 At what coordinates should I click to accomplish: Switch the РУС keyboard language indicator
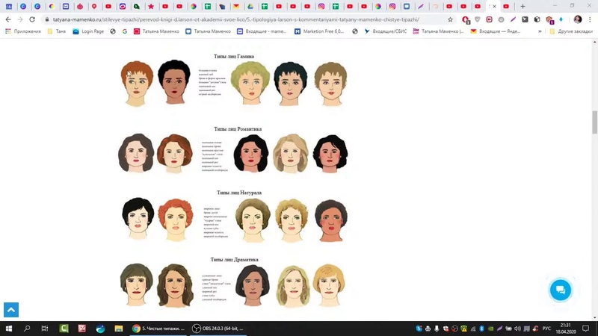(x=546, y=329)
